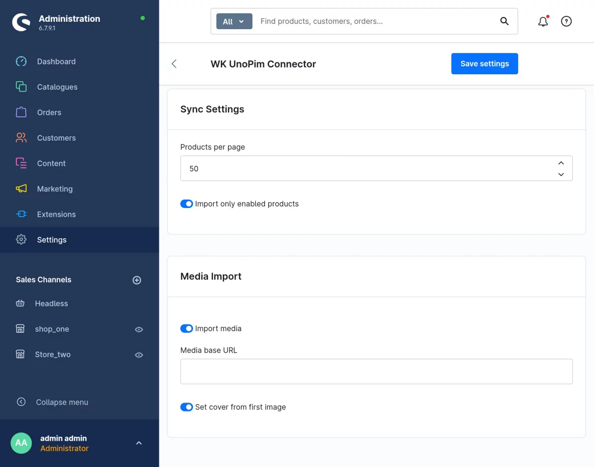Click the Settings gear icon
594x467 pixels.
coord(21,240)
